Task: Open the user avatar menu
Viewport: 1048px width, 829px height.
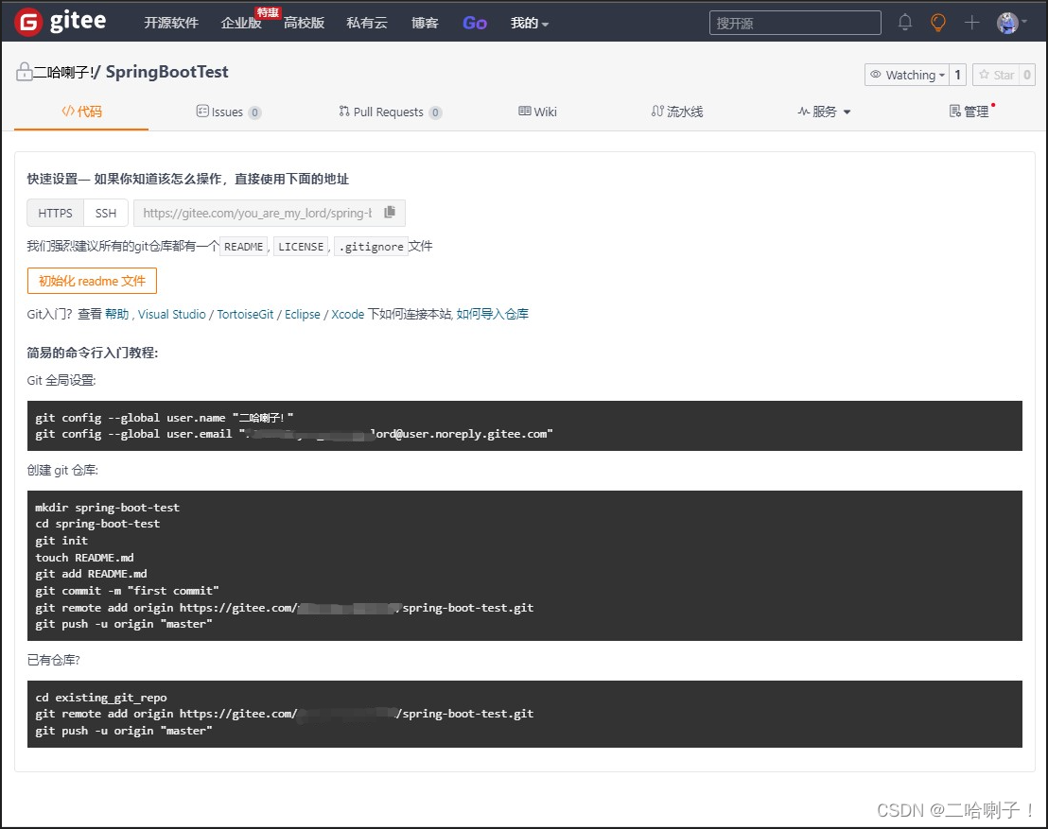Action: pos(1011,23)
